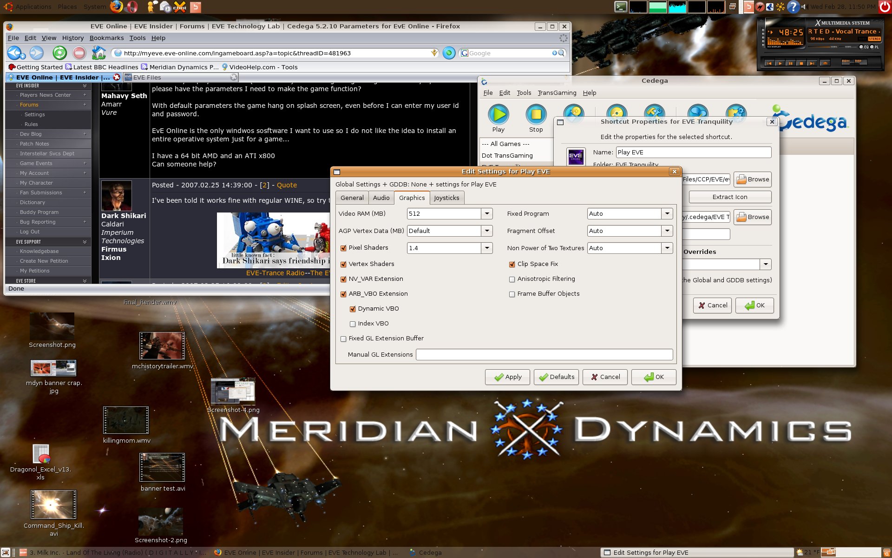Viewport: 892px width, 558px height.
Task: Click the Cedega Stop toolbar icon
Action: click(536, 115)
